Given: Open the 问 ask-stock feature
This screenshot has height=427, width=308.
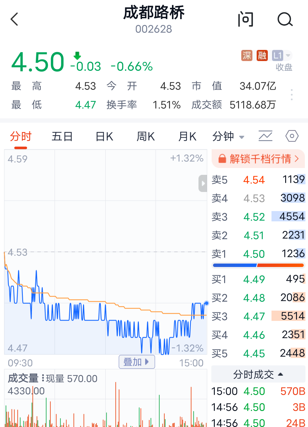Looking at the screenshot, I should pyautogui.click(x=245, y=19).
